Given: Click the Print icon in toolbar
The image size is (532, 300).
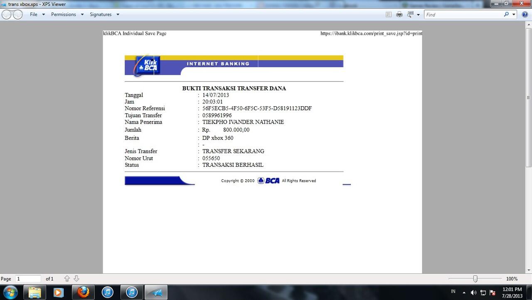Looking at the screenshot, I should (x=399, y=15).
